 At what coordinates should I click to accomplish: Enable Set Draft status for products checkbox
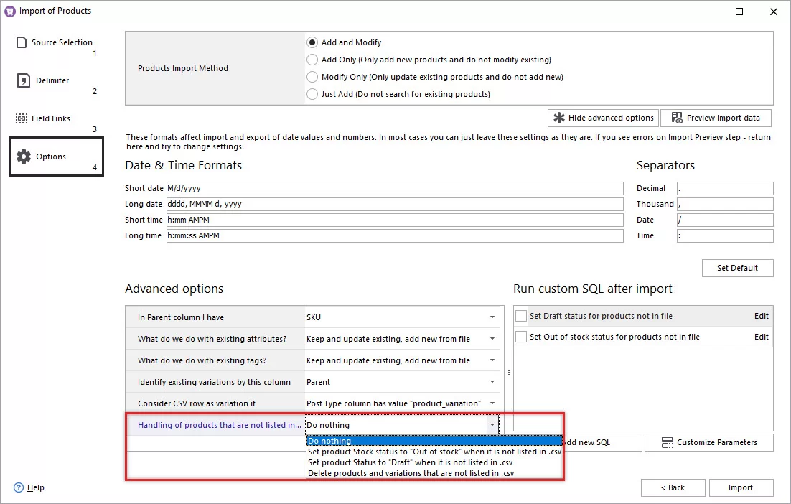[x=520, y=315]
